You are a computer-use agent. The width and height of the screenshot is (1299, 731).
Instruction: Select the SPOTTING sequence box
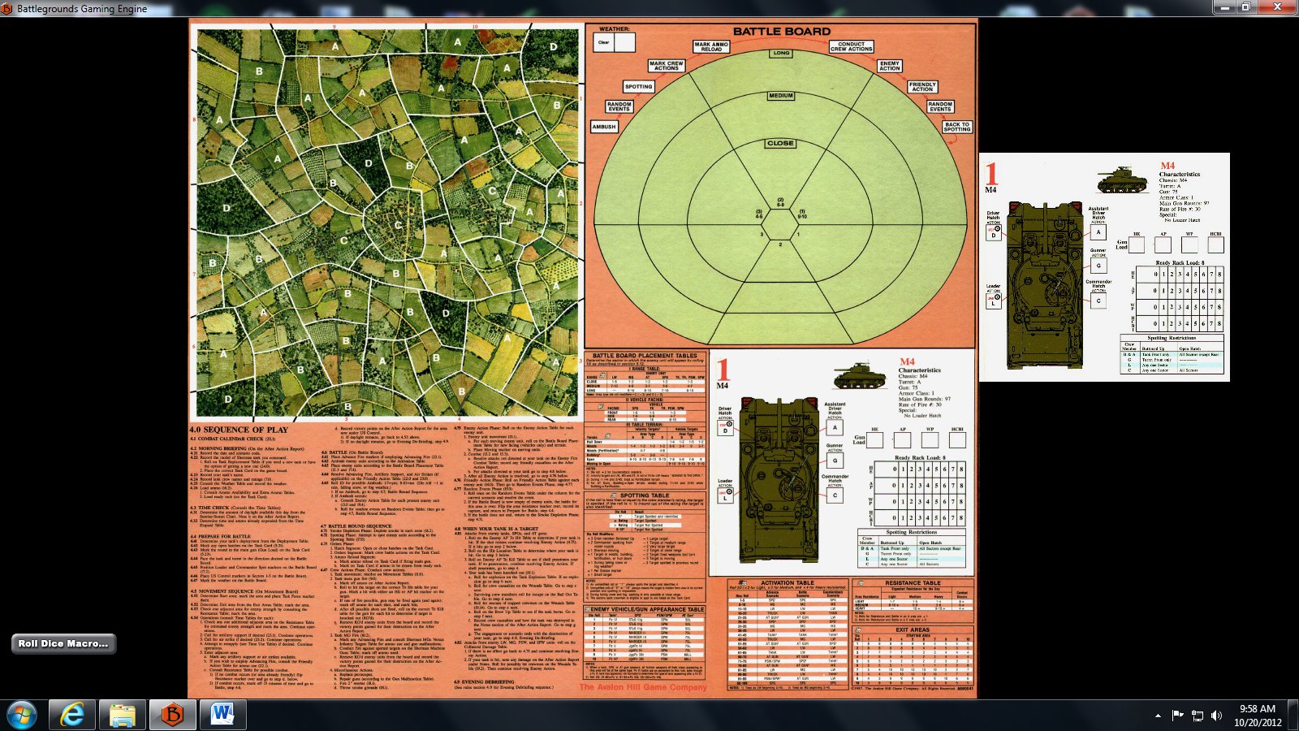tap(639, 86)
